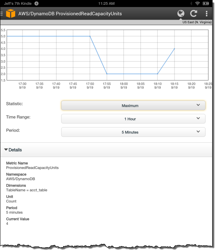
Task: Tap the TableName = acct_table dimension value
Action: click(x=27, y=190)
